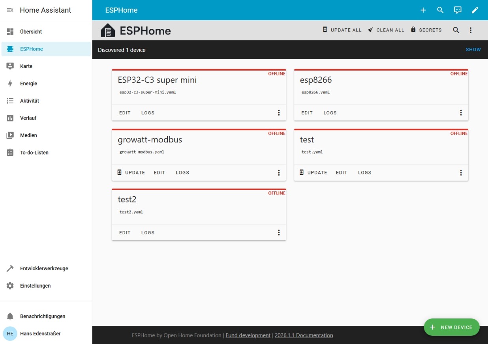
Task: Edit the esp8266 device
Action: click(307, 113)
